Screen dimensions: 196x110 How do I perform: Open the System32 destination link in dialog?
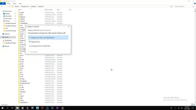pyautogui.click(x=48, y=30)
